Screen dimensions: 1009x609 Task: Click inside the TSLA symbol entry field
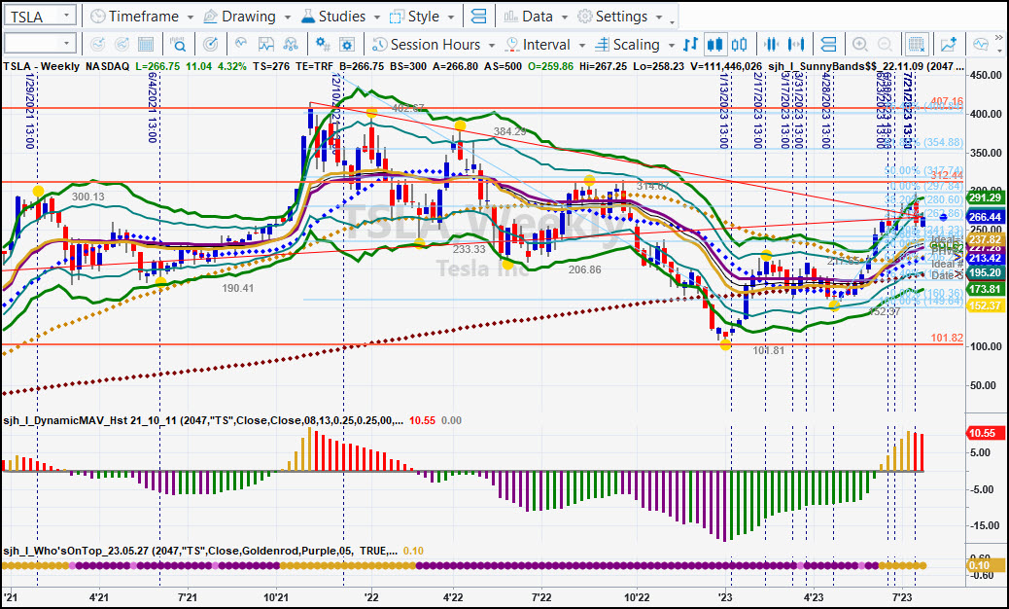[x=31, y=17]
